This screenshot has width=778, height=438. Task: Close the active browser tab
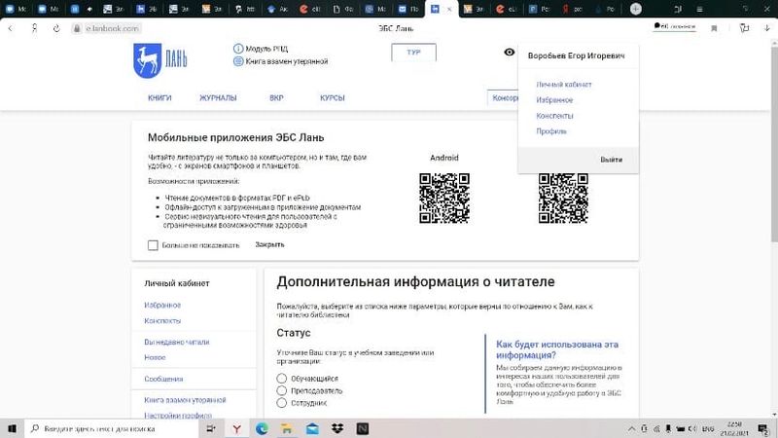(449, 9)
